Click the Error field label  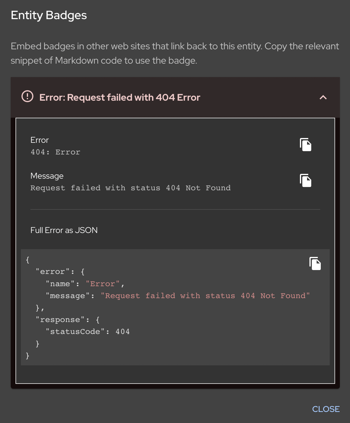[39, 140]
